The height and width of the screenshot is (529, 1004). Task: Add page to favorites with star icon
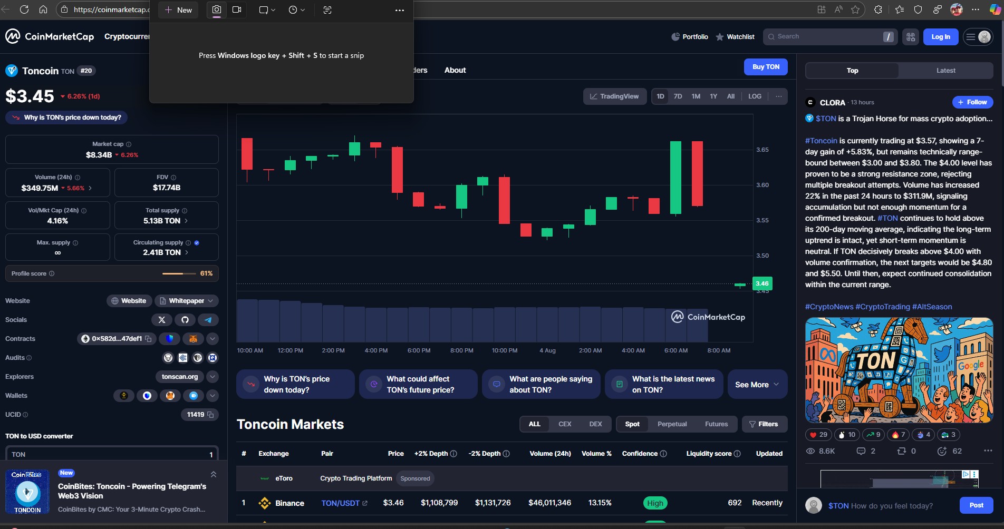click(855, 9)
